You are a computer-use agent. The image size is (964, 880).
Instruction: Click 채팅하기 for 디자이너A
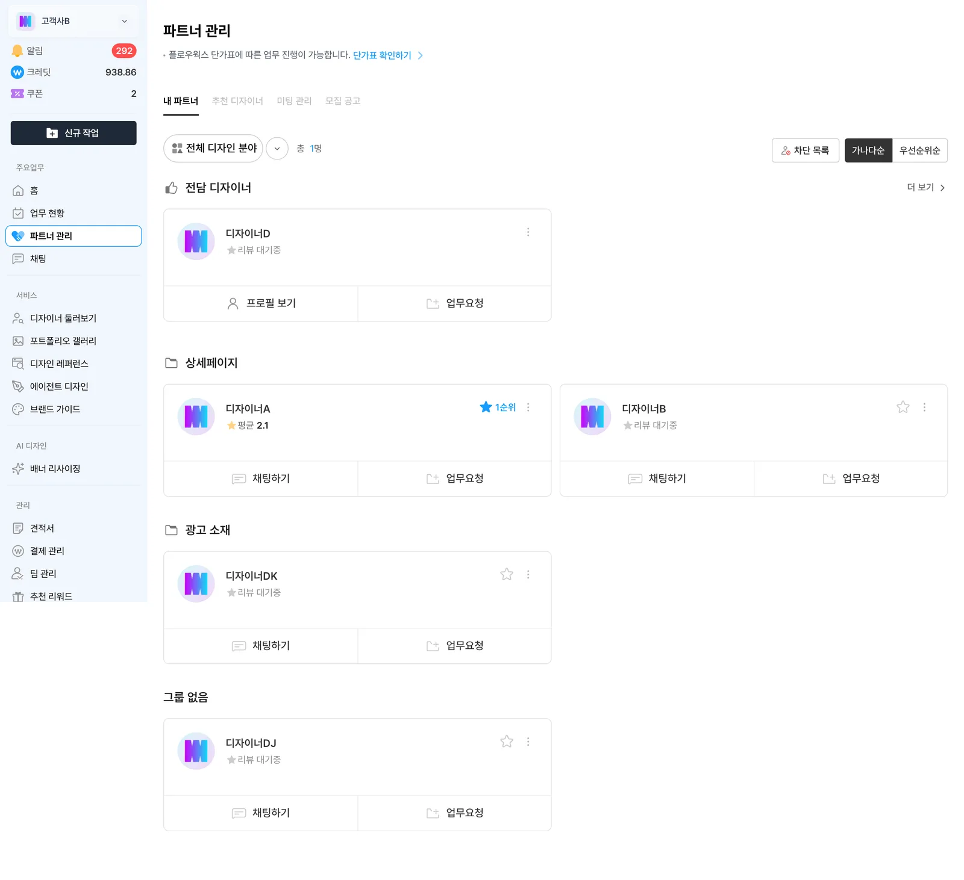[x=261, y=479]
